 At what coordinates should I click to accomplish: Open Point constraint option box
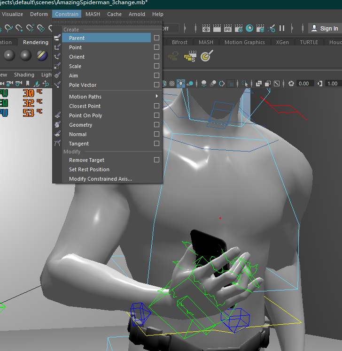click(156, 47)
